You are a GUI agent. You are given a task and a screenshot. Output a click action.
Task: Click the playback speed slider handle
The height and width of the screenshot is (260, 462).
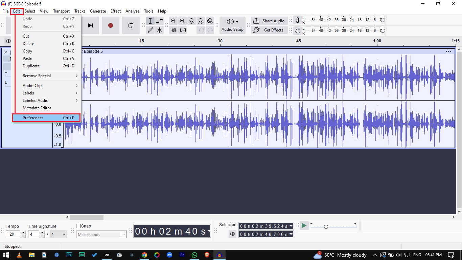click(326, 227)
